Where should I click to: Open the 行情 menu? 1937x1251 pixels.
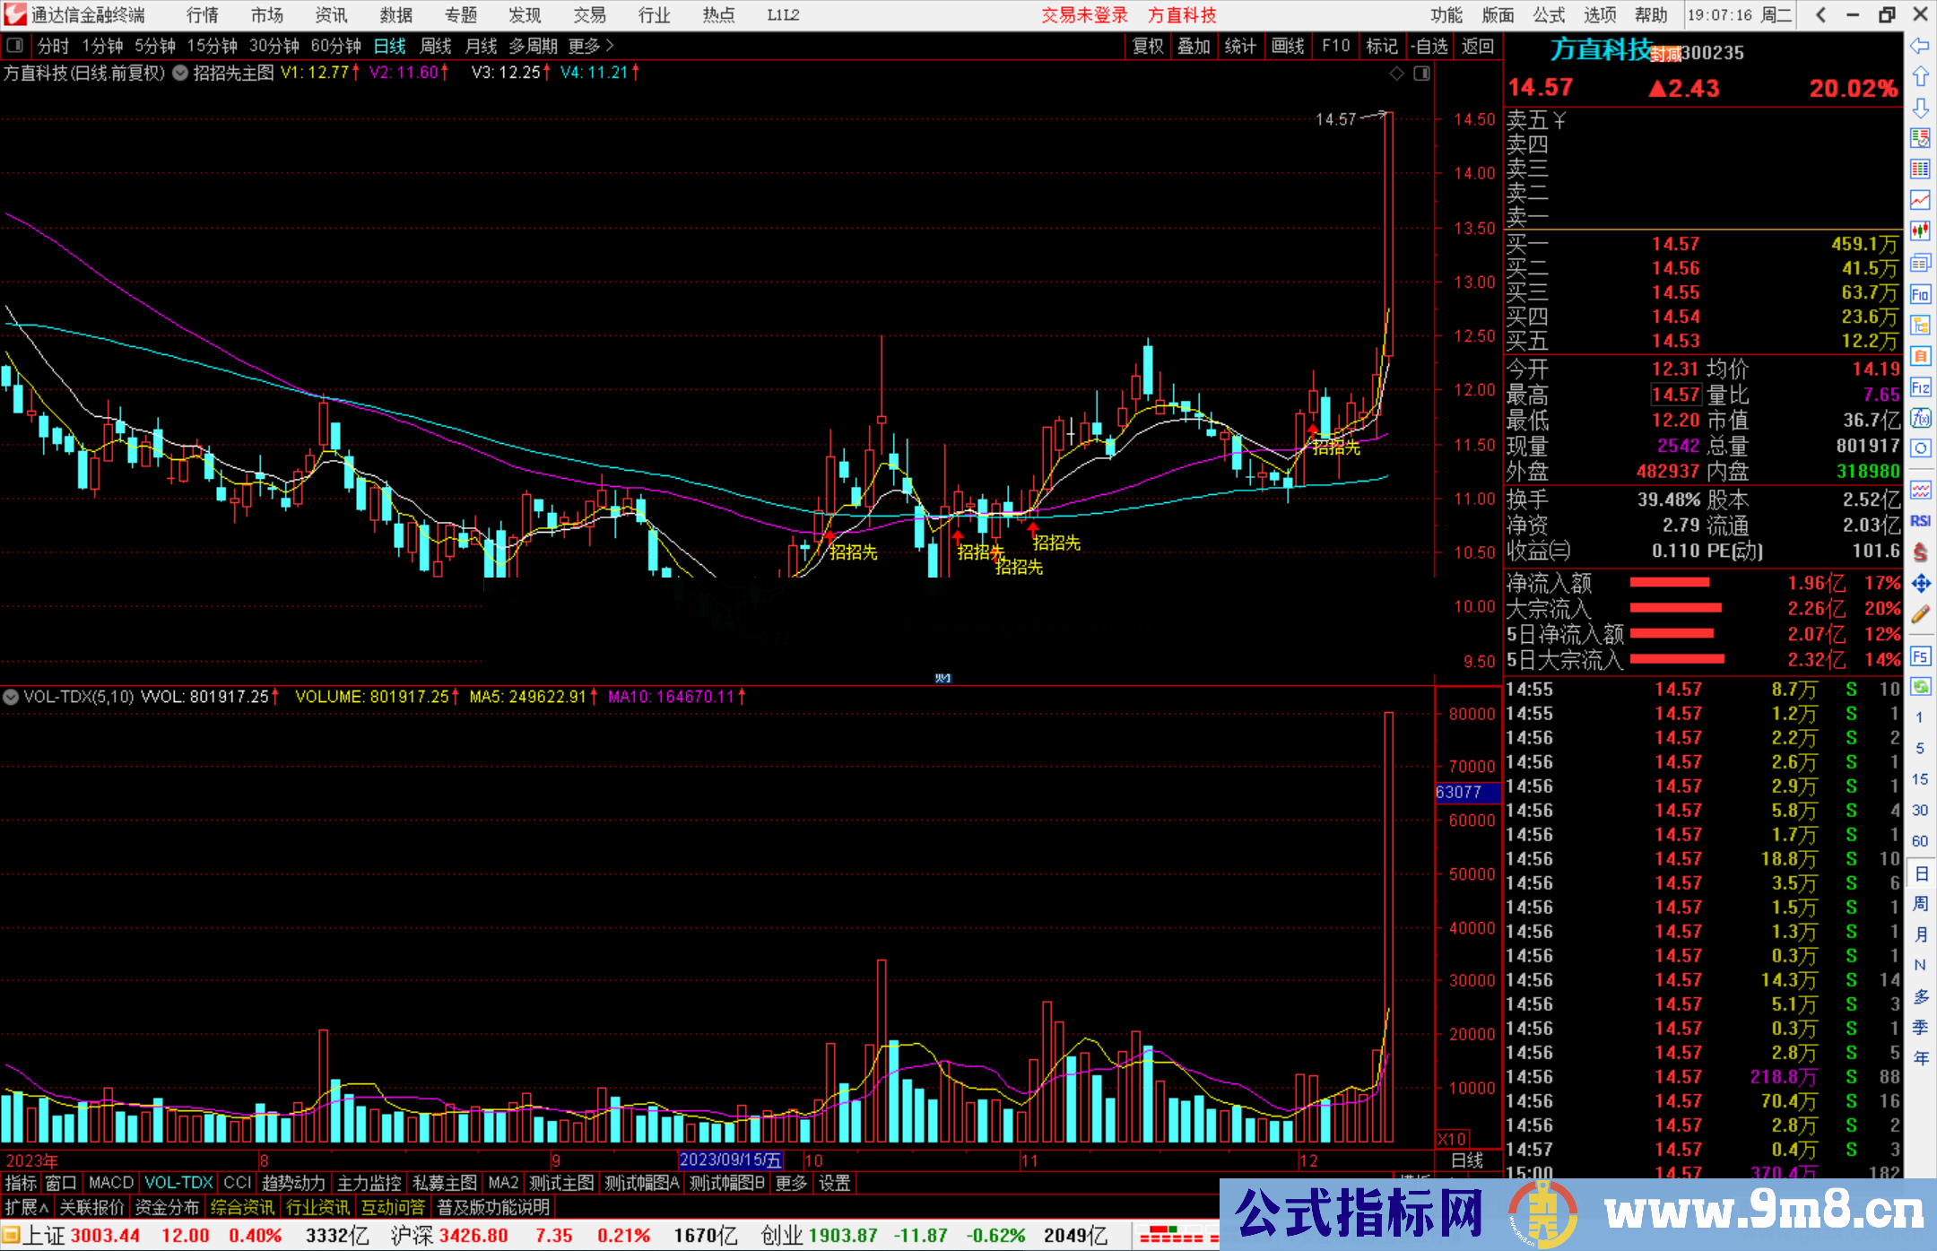(x=202, y=15)
